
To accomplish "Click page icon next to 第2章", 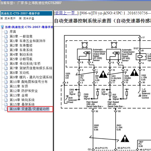I will [6, 45].
